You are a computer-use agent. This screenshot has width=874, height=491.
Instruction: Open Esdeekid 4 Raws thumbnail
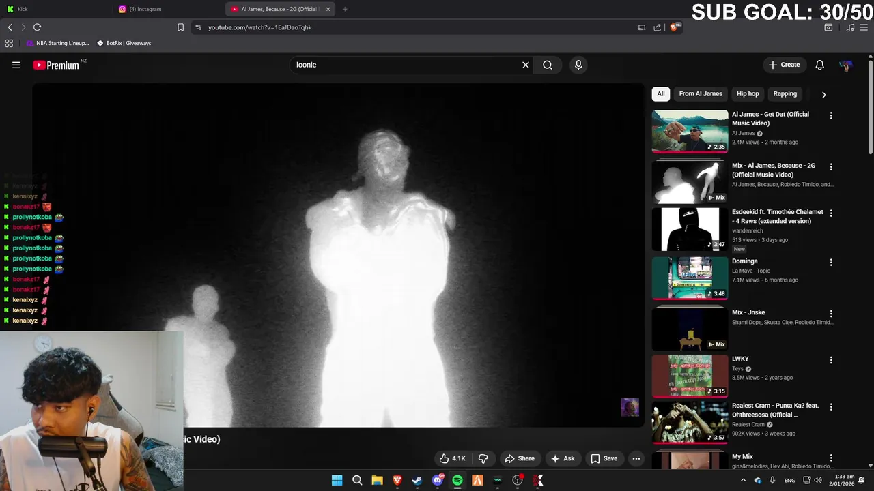690,229
